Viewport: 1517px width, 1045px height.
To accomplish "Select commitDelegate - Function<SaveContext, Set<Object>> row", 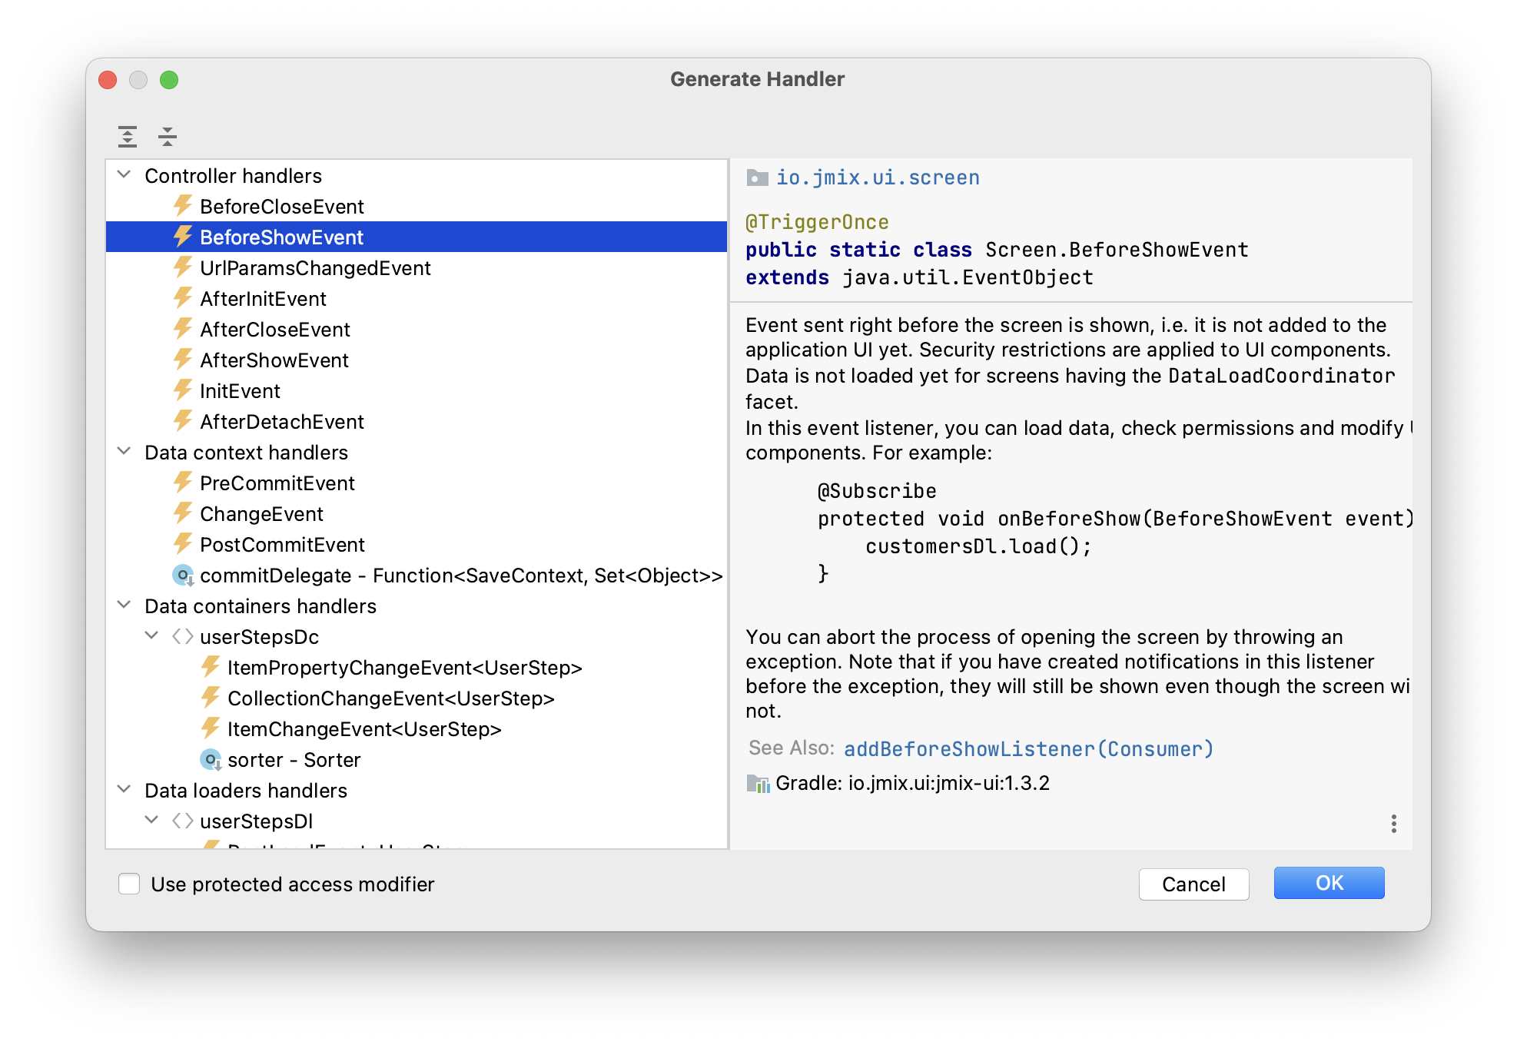I will click(x=417, y=575).
